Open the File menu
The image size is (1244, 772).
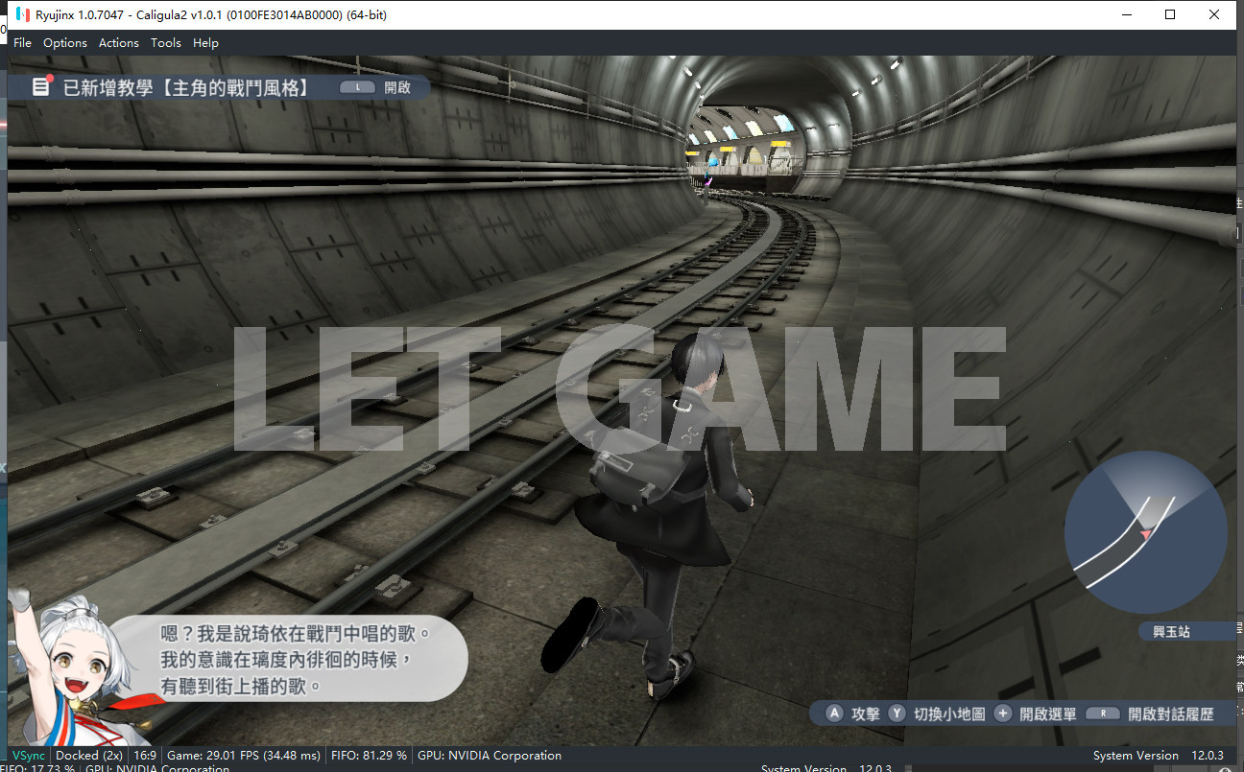pos(22,42)
